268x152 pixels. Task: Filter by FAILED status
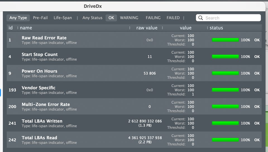pyautogui.click(x=173, y=18)
